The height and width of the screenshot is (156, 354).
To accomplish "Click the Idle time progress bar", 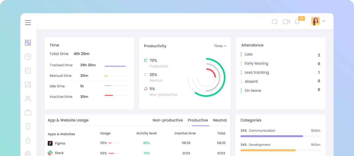I will (117, 86).
